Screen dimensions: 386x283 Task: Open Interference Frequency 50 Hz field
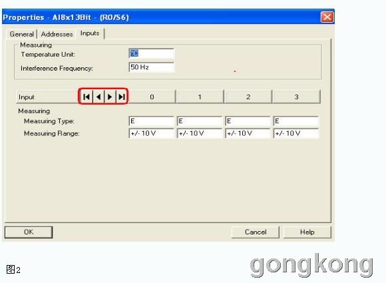click(151, 67)
